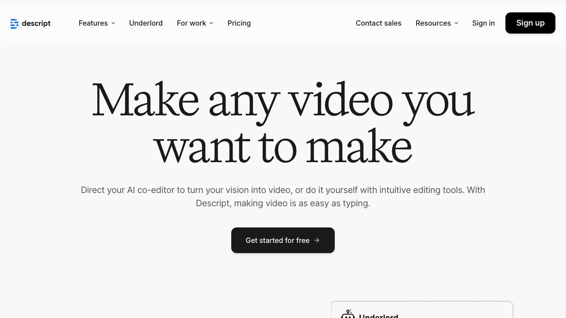The width and height of the screenshot is (566, 318).
Task: Go to the Underlord page in navbar
Action: (146, 23)
